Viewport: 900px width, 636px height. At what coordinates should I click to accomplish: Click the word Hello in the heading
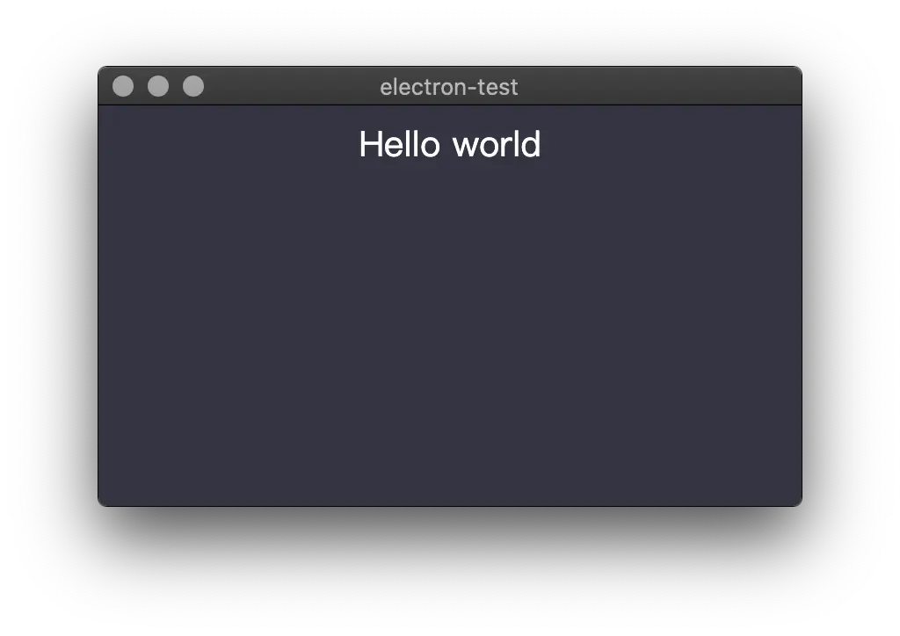tap(400, 144)
